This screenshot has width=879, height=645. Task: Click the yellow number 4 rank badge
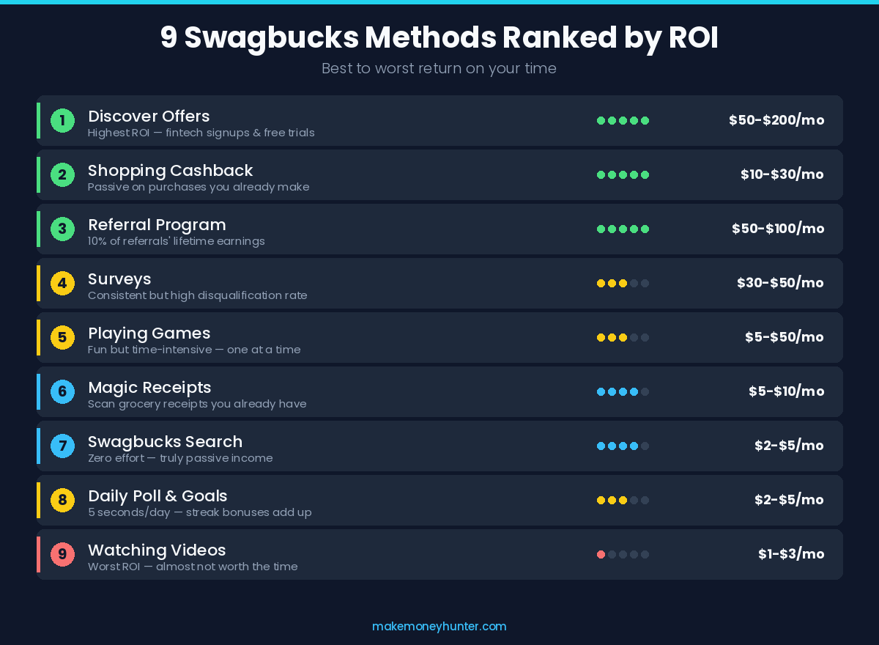62,283
